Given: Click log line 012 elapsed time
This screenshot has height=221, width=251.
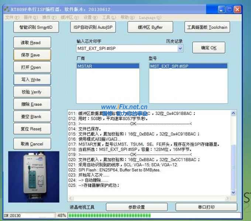Looking at the screenshot, I should tap(108, 119).
